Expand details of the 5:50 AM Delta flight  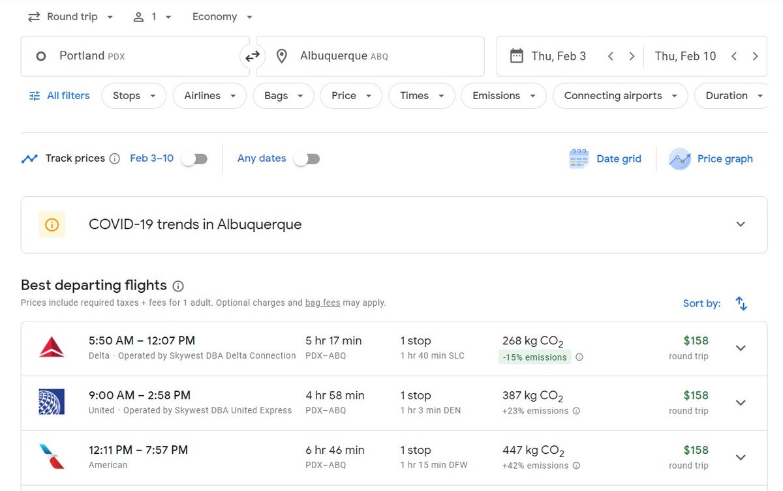[741, 348]
